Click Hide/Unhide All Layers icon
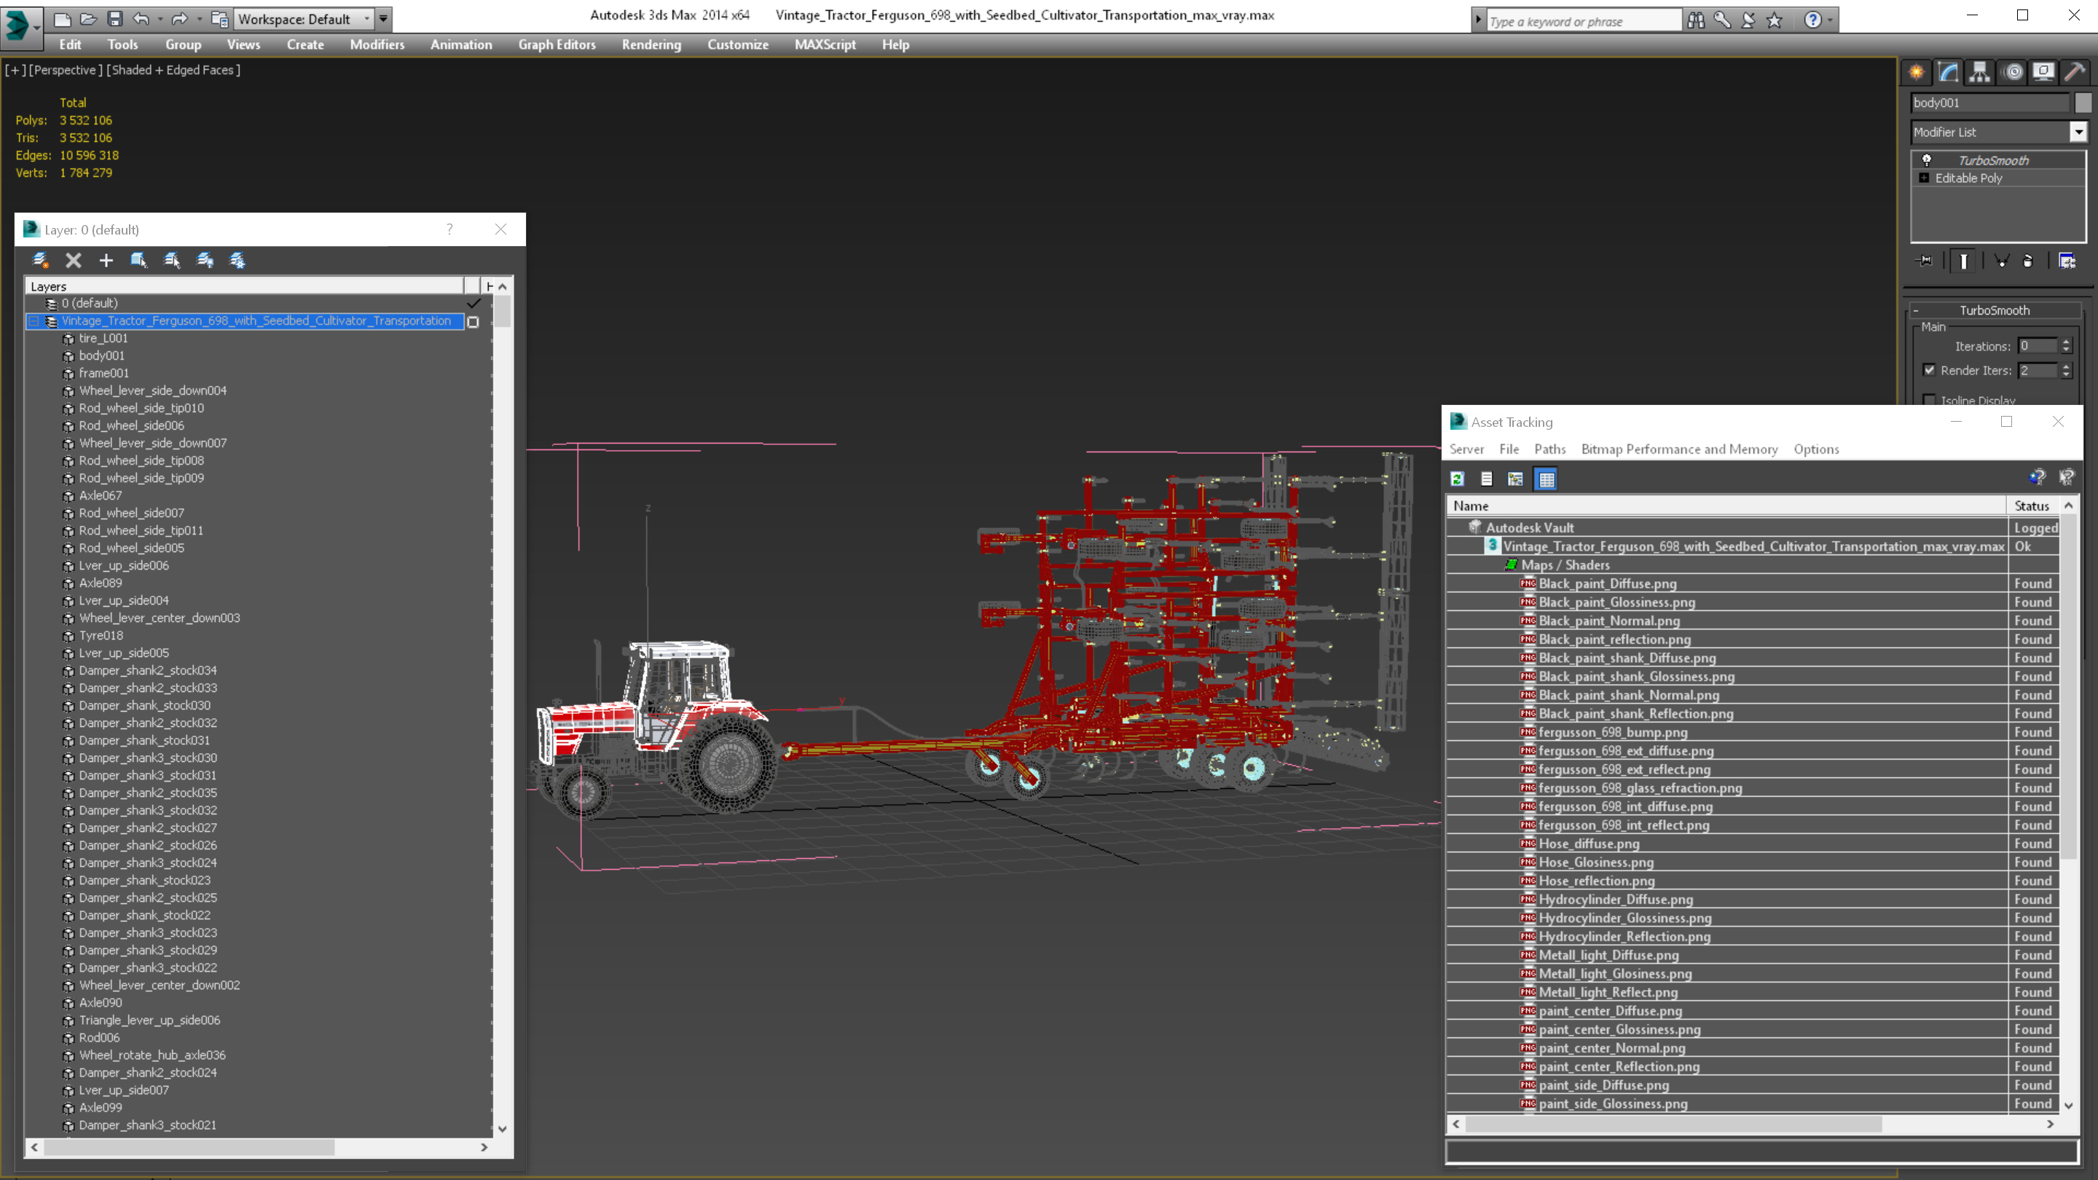This screenshot has height=1180, width=2098. (205, 261)
